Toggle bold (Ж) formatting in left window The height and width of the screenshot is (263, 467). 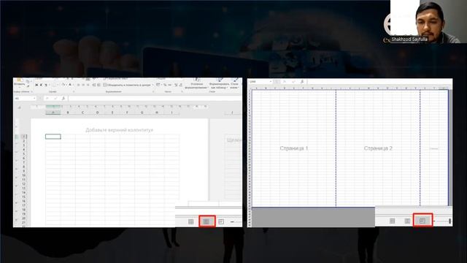(36, 85)
